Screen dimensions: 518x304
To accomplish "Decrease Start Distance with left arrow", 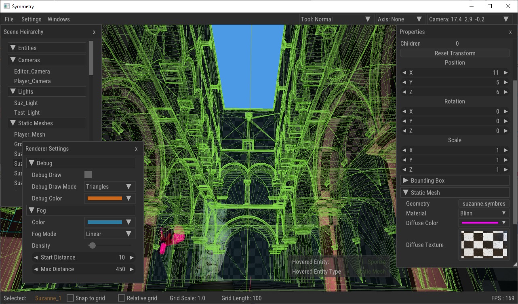I will (x=36, y=257).
